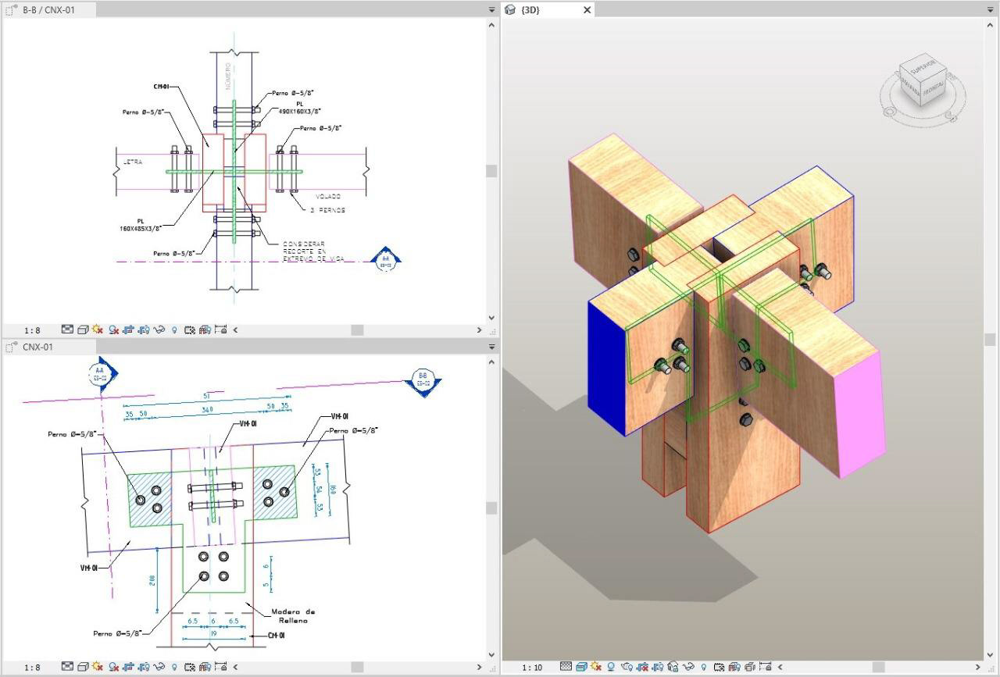Screen dimensions: 1000x677
Task: Toggle analytical model in B-B view bar
Action: pyautogui.click(x=205, y=330)
